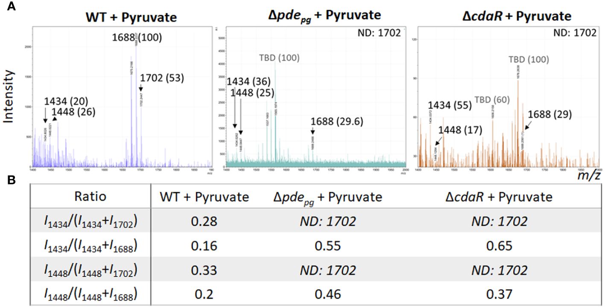Click the orange ΔcdaR mass spectrum plot
Viewport: 605px width, 308px height.
click(x=509, y=97)
